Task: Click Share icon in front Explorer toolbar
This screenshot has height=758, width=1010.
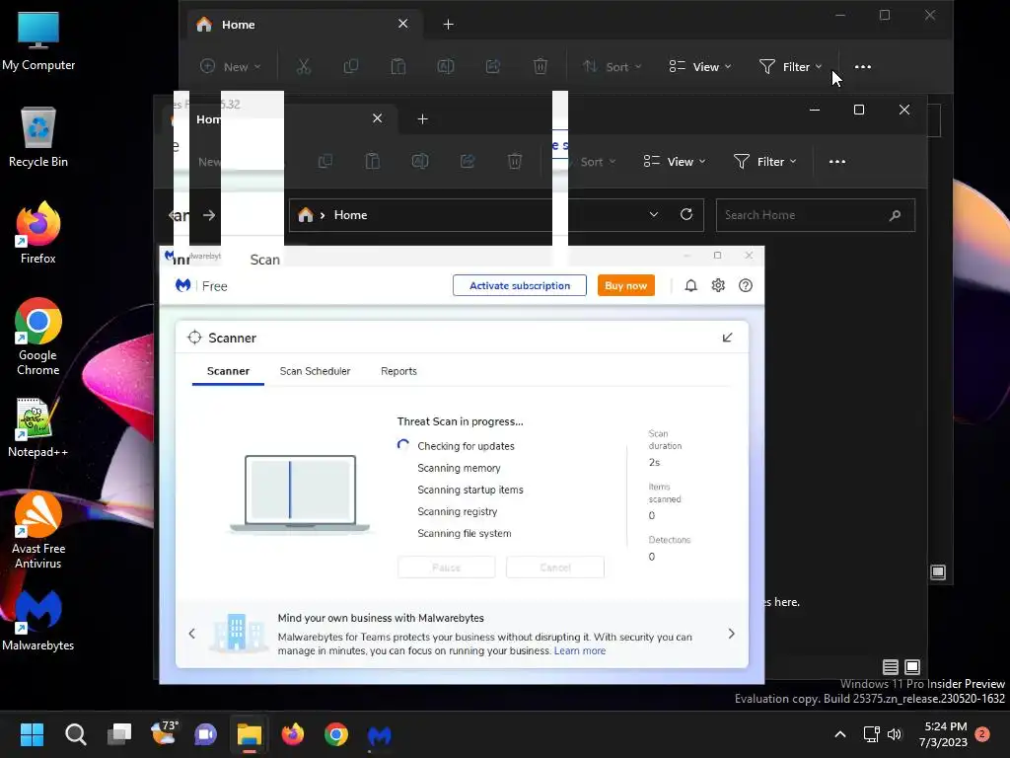Action: pos(468,161)
